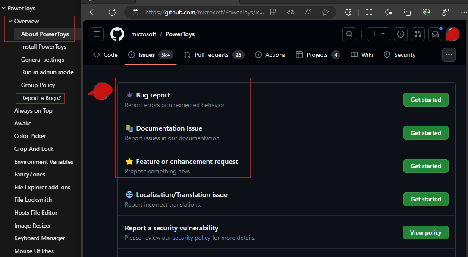Open browser extensions puzzle icon
This screenshot has width=468, height=257.
(348, 12)
